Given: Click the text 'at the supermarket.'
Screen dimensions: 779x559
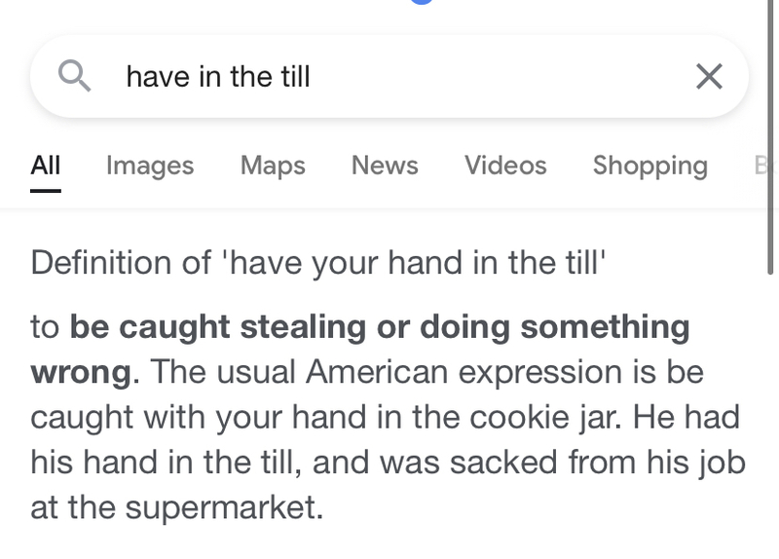Looking at the screenshot, I should click(177, 507).
